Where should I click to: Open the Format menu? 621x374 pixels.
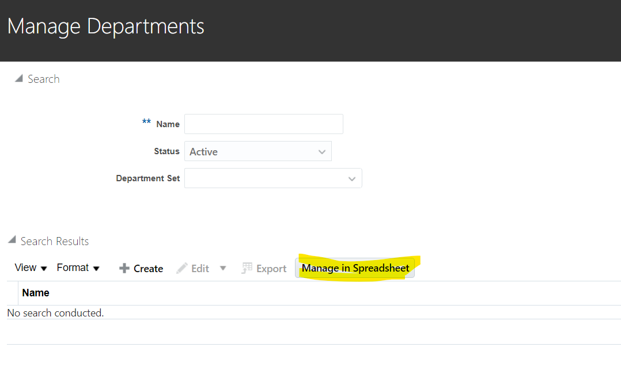click(x=78, y=268)
